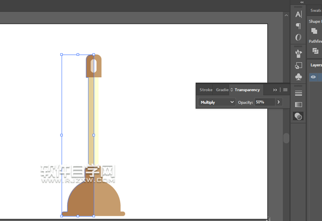The image size is (322, 221).
Task: Open the OpenType panel icon
Action: tap(298, 38)
